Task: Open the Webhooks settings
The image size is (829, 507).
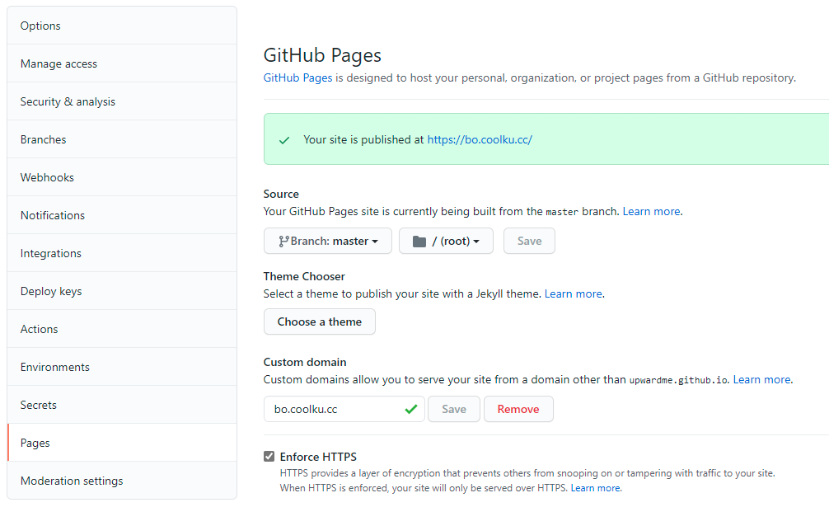Action: click(122, 177)
